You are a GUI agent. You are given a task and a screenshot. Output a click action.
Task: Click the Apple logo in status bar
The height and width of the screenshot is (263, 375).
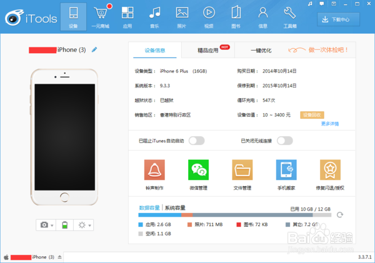click(x=6, y=257)
